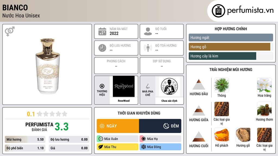278x156 pixels.
Task: Select the Mùa Đông season tile
Action: [x=160, y=147]
